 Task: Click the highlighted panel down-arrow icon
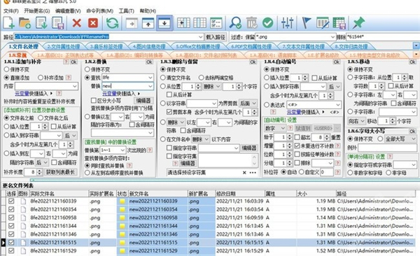[x=164, y=23]
